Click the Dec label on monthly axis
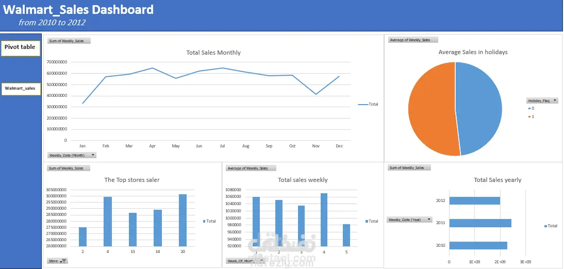564x269 pixels. 339,146
